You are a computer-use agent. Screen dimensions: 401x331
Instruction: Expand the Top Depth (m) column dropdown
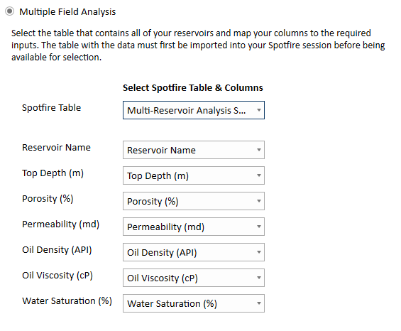click(x=194, y=175)
